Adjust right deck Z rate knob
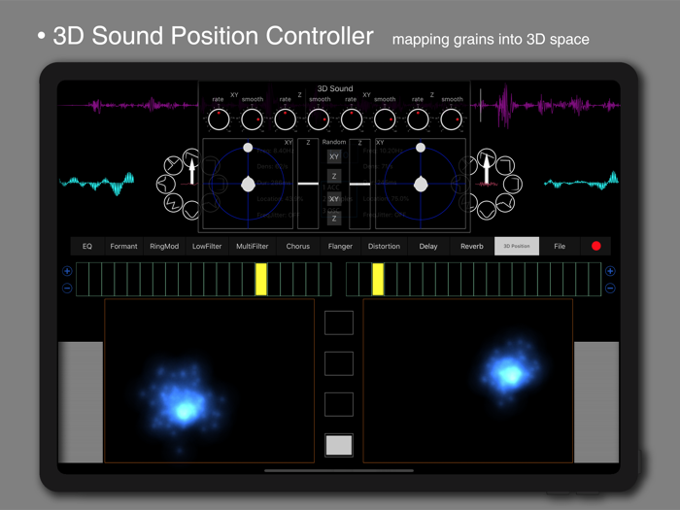 point(418,119)
